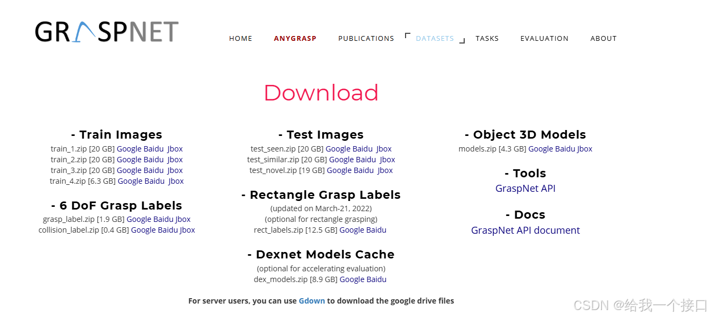Image resolution: width=710 pixels, height=317 pixels.
Task: Open Google link for test_novel.zip
Action: [339, 170]
